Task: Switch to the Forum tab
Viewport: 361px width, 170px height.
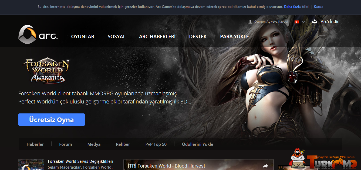Action: [66, 144]
